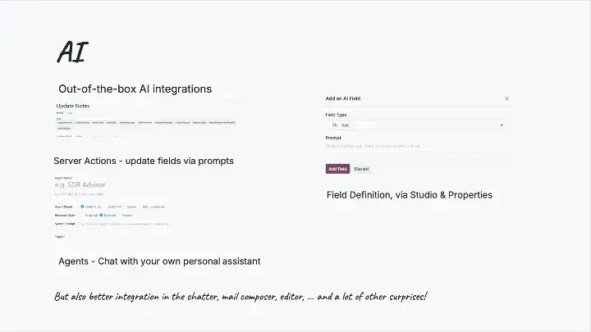
Task: Pick the Add Followers action type
Action: click(144, 122)
